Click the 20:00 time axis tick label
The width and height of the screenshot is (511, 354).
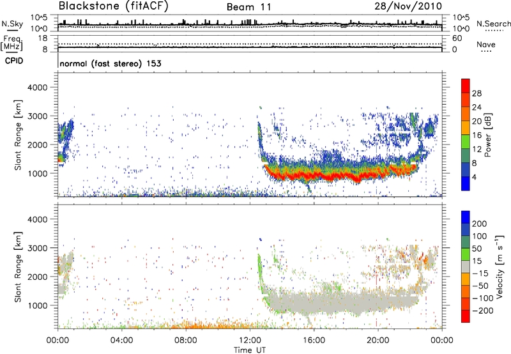(x=378, y=340)
